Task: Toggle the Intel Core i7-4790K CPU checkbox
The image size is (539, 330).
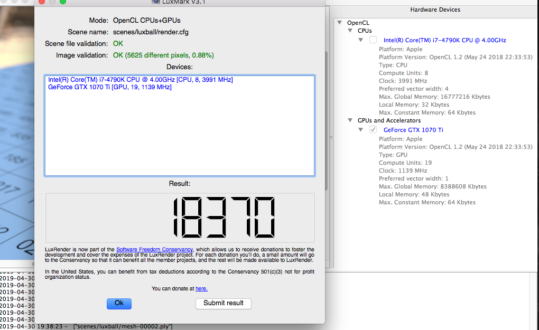Action: (x=373, y=40)
